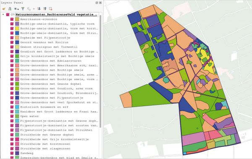Uncheck the Open water category checkbox

pyautogui.click(x=12, y=116)
